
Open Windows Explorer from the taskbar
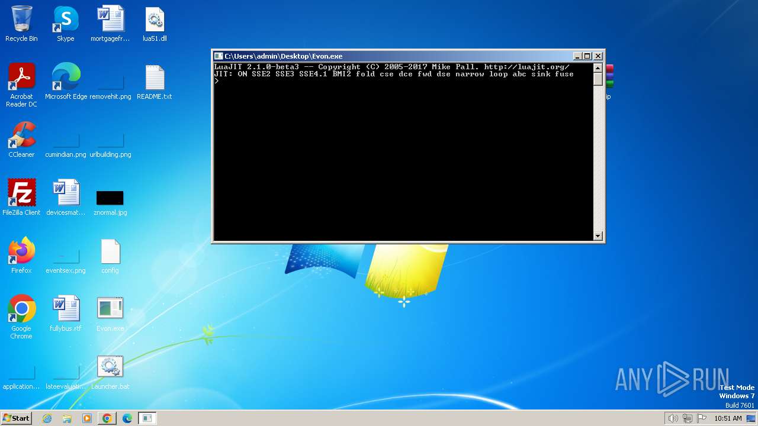(x=67, y=418)
